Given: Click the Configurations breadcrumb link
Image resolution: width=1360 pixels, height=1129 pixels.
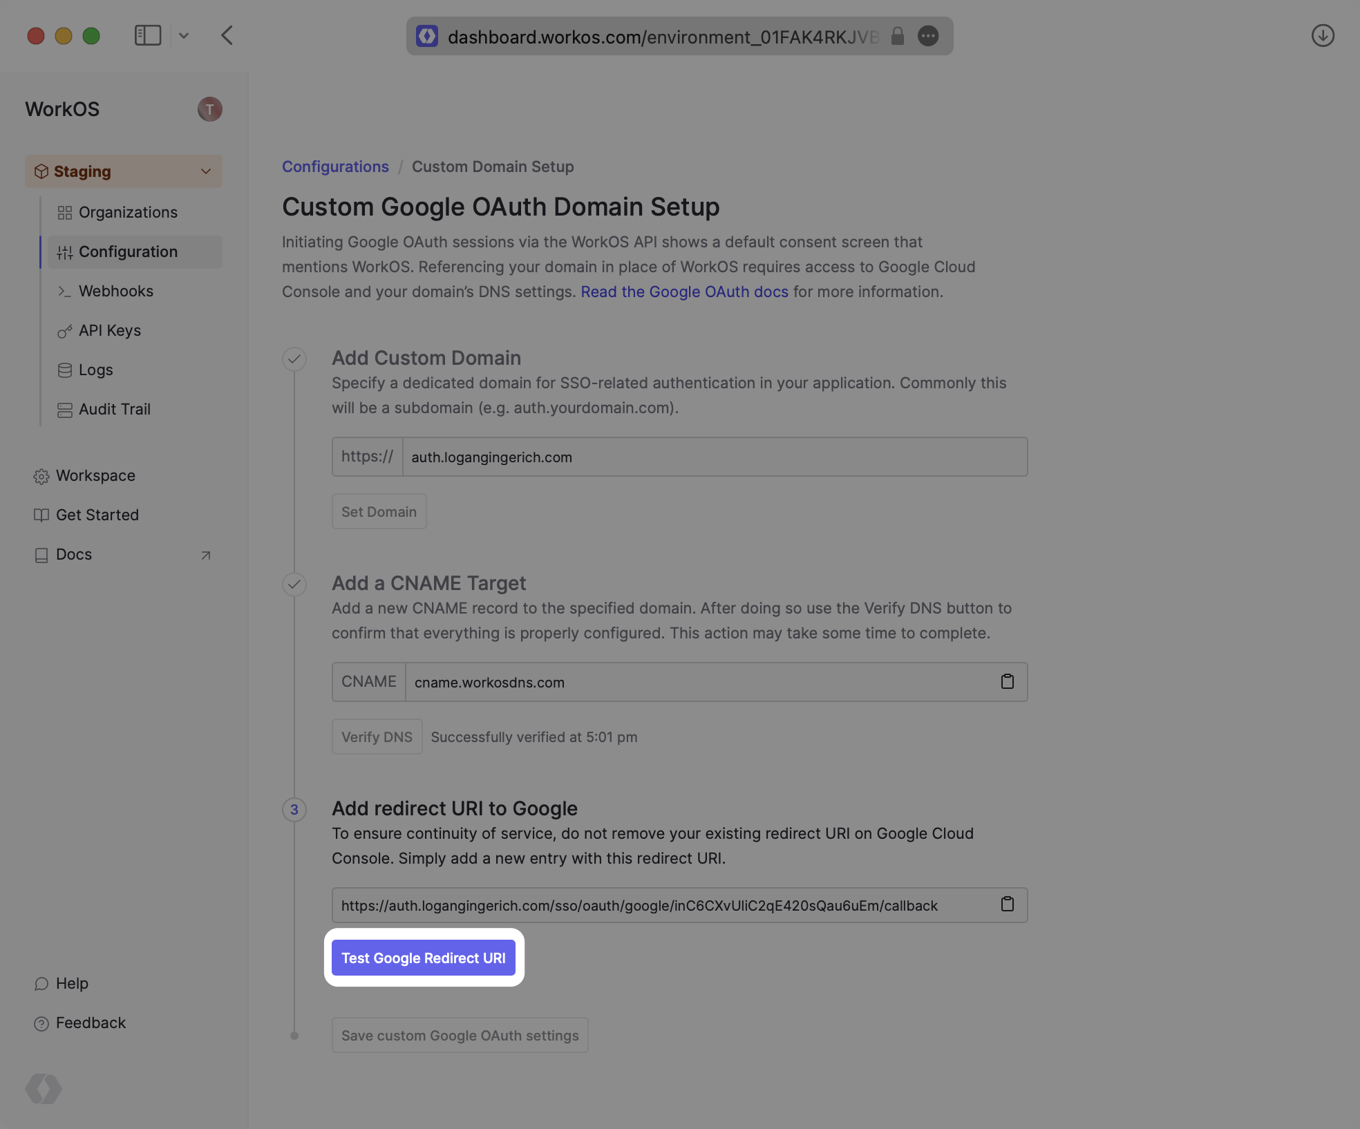Looking at the screenshot, I should (335, 167).
